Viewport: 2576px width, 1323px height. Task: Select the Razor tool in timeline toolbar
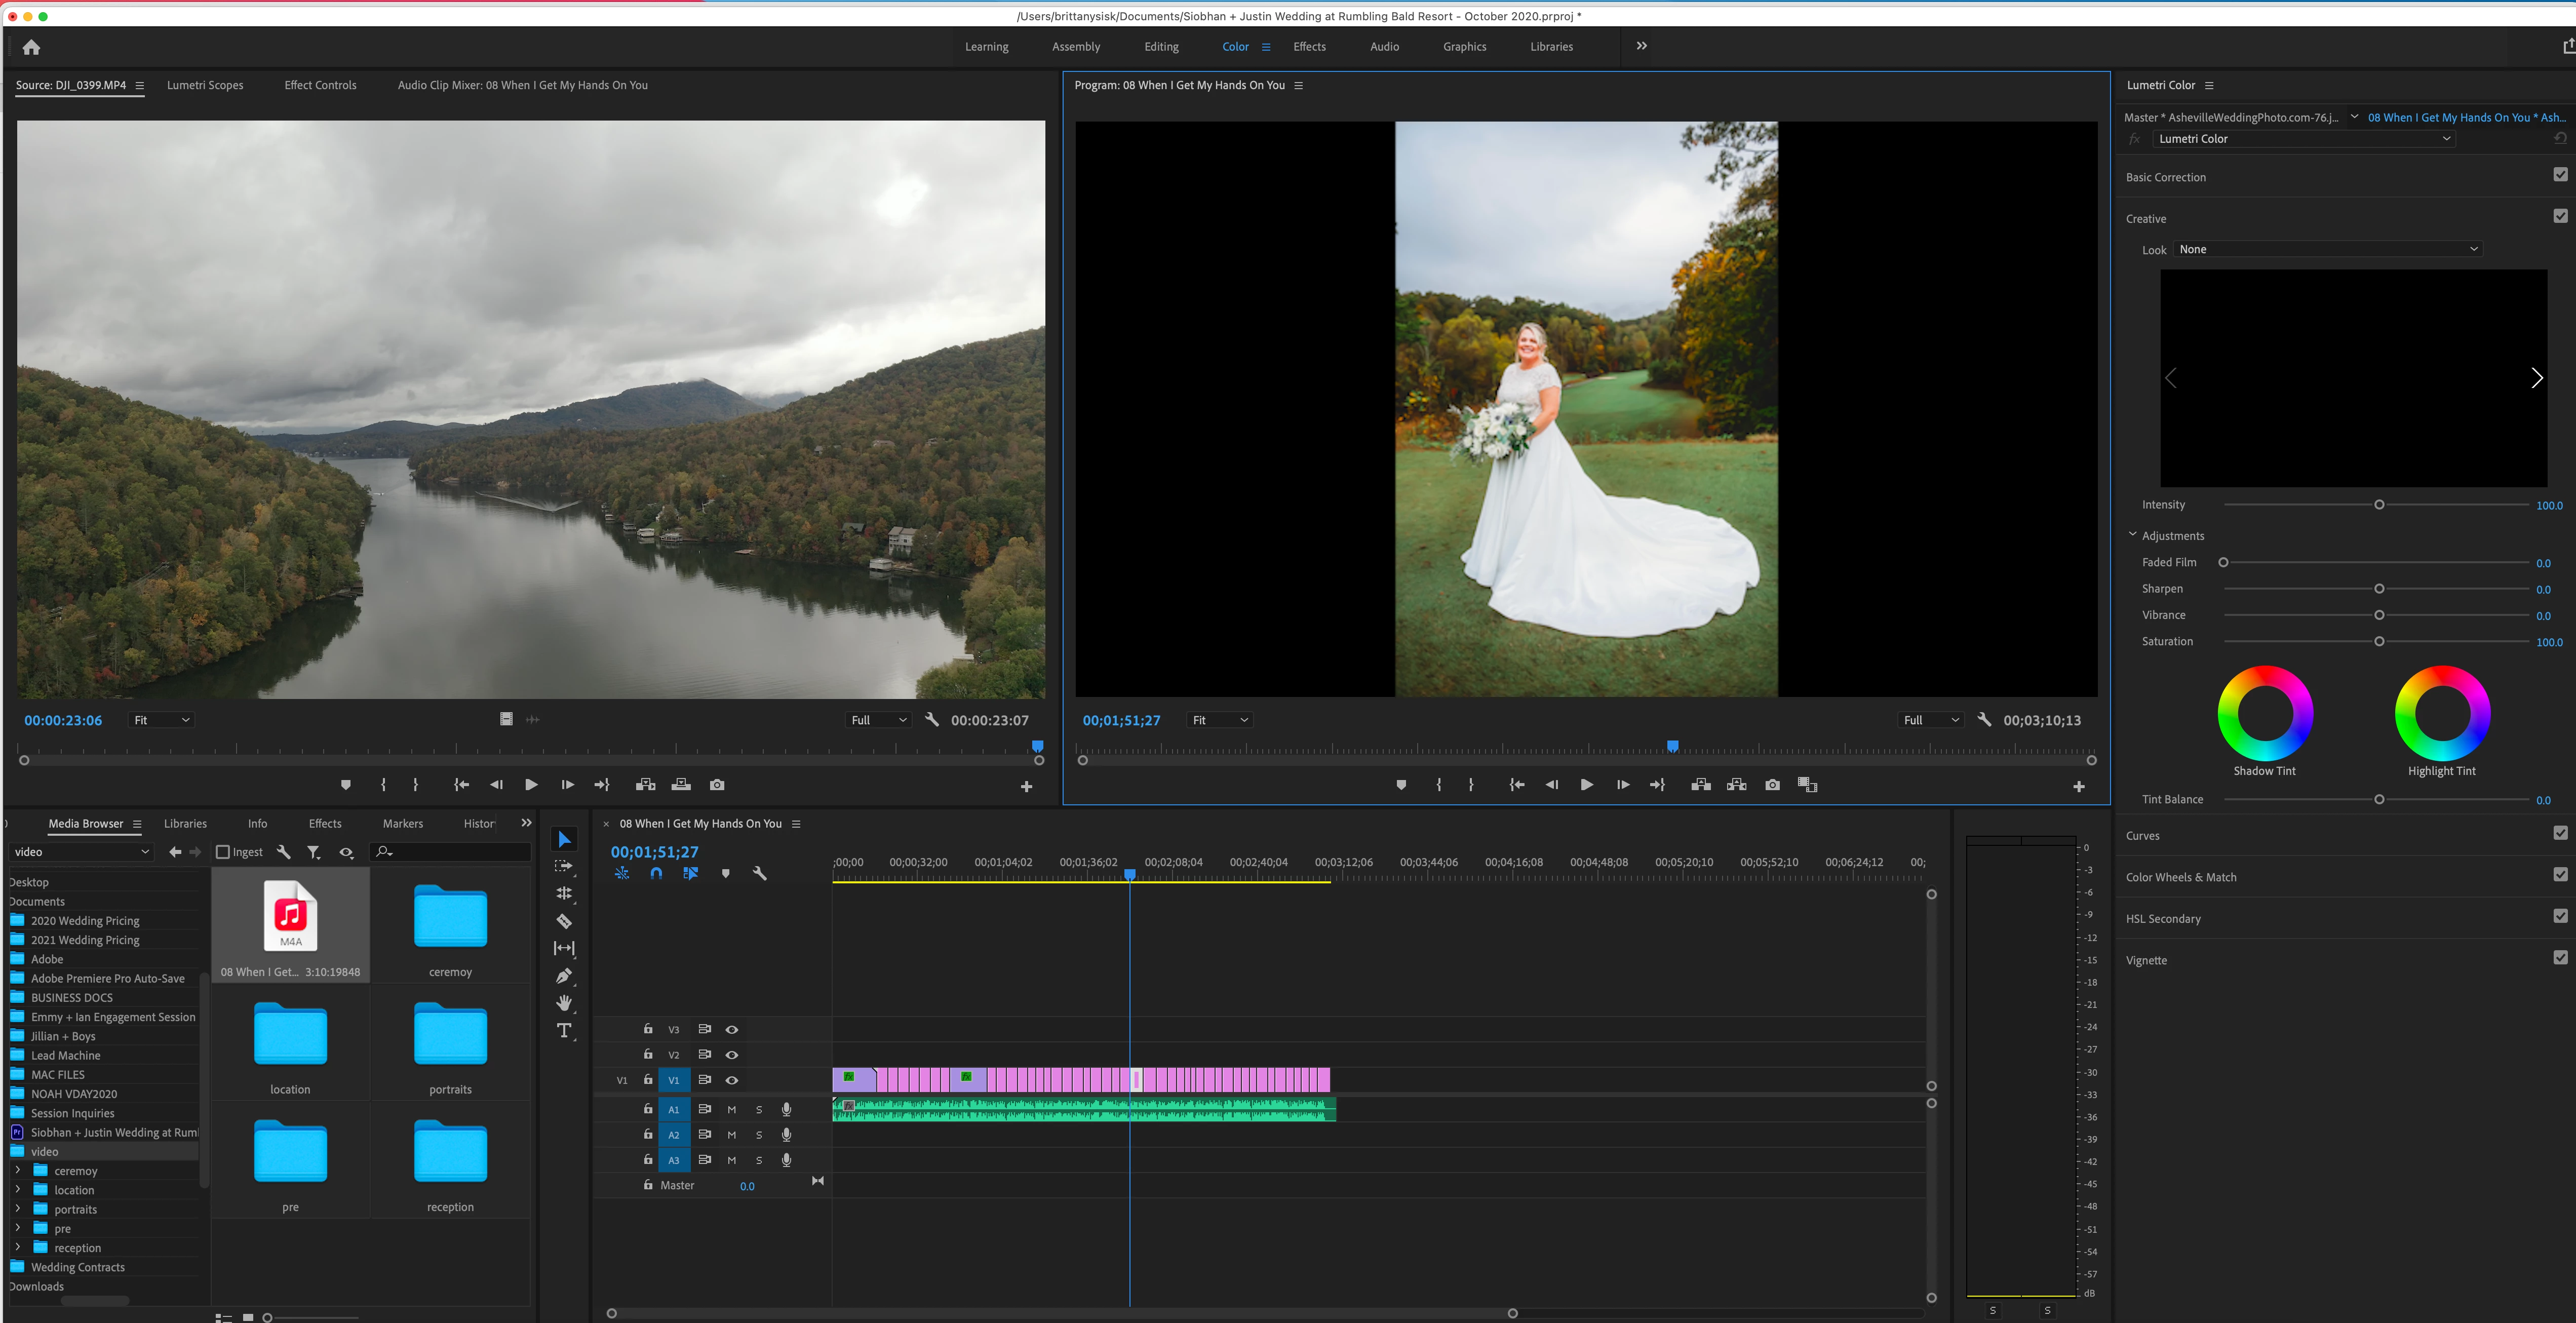(564, 921)
